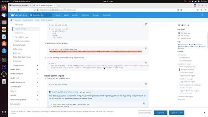The height and width of the screenshot is (117, 208).
Task: Open the Manuals nav item
Action: (x=75, y=15)
